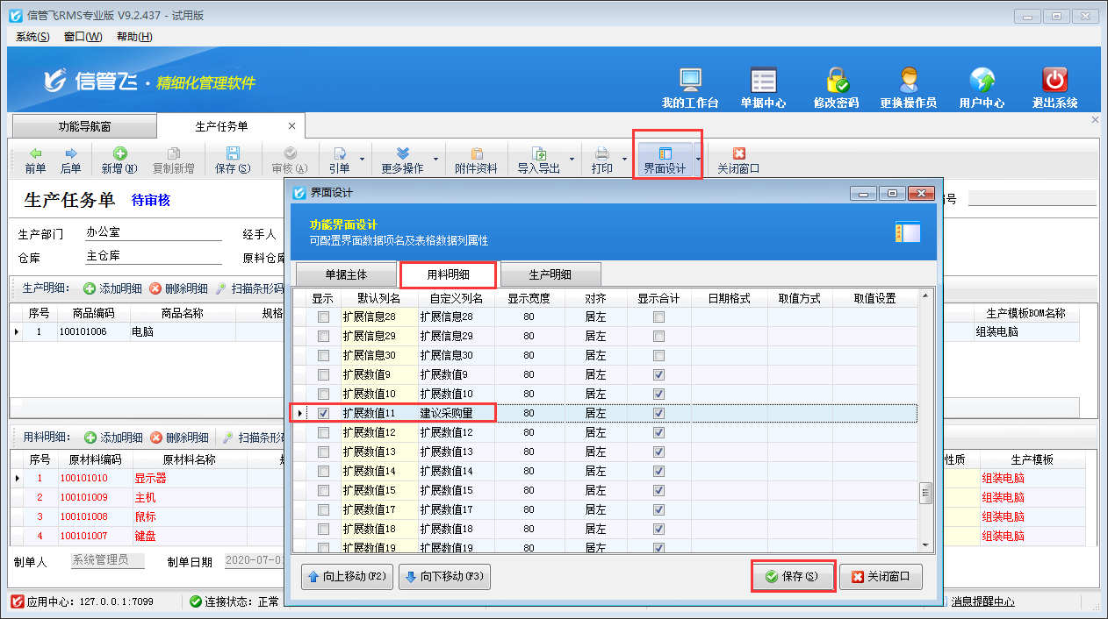Click 生产部门 input field showing 办公室
Screen dimensions: 1108x619
click(154, 234)
